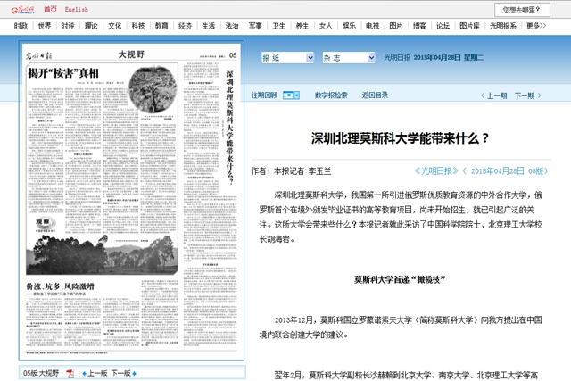This screenshot has width=571, height=381.
Task: Open the past-issues calendar icon
Action: (290, 94)
